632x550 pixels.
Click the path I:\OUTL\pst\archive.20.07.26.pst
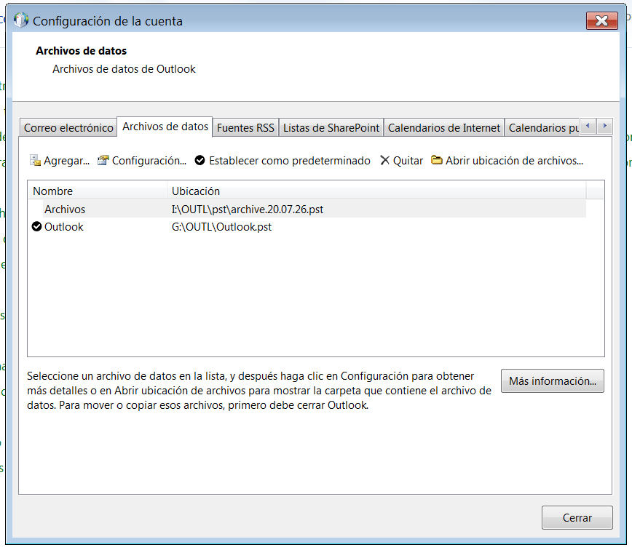[248, 210]
